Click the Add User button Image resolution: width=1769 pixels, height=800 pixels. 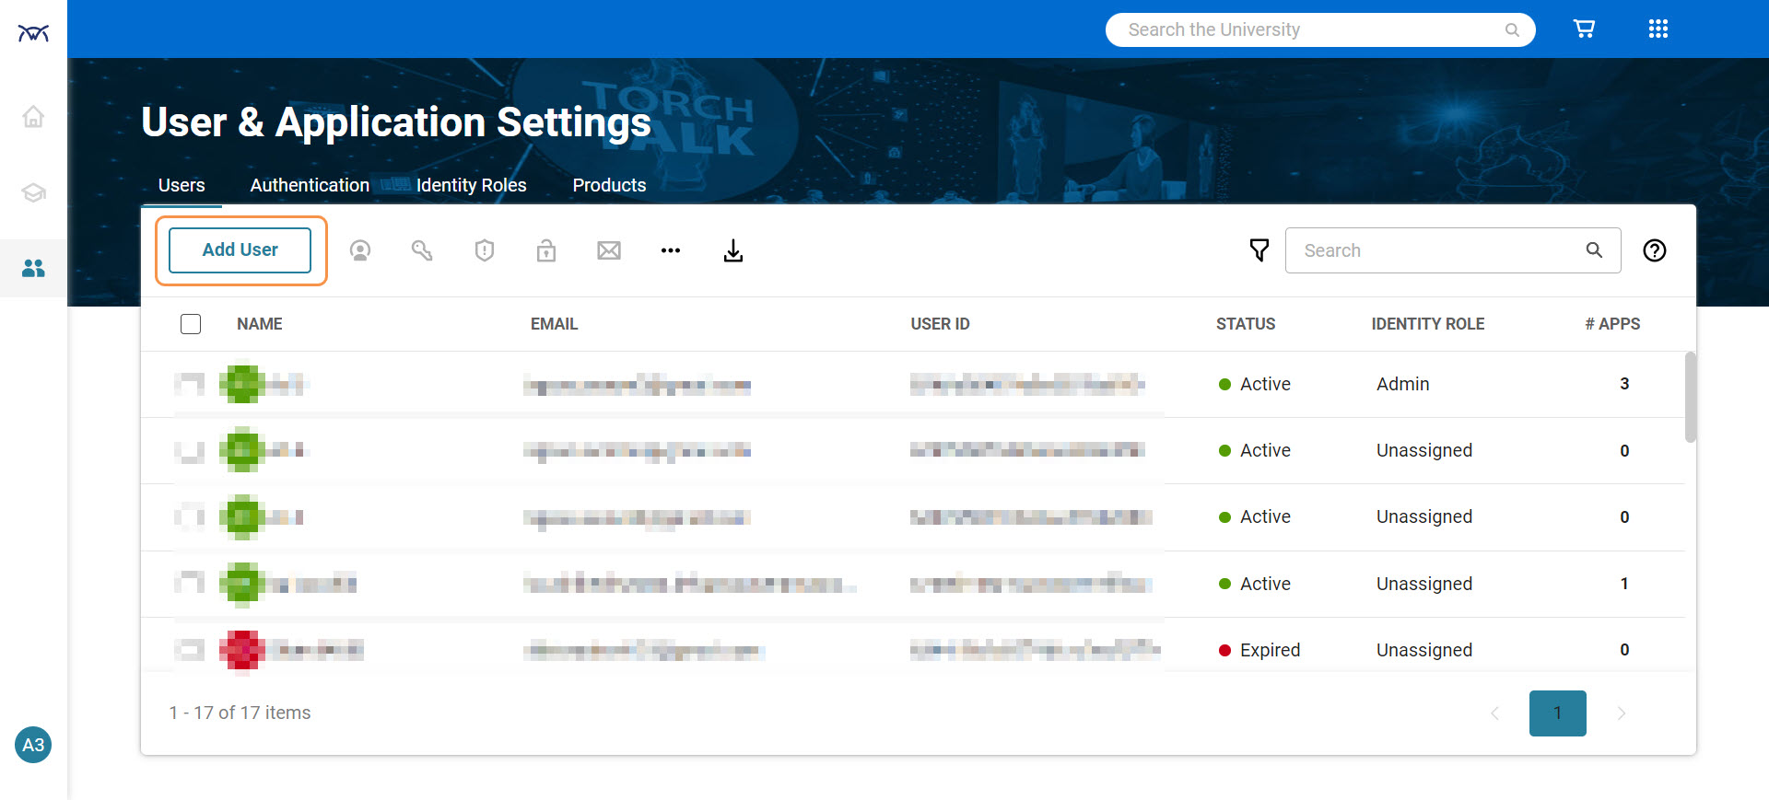pos(240,250)
